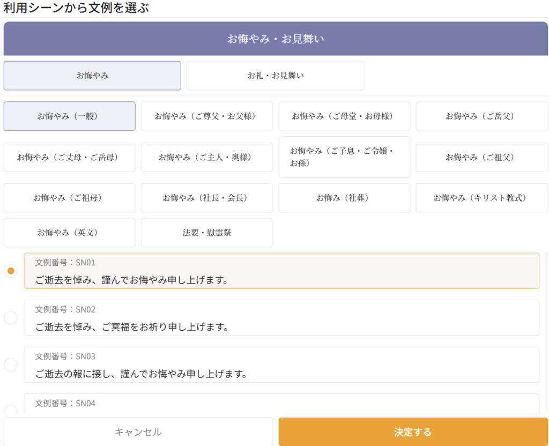Viewport: 549px width, 446px height.
Task: Click the お悔やみ・お見舞い section header
Action: pyautogui.click(x=276, y=39)
